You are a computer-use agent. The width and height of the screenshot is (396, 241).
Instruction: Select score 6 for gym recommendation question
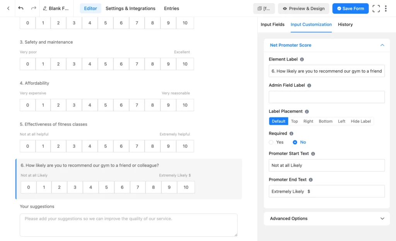click(122, 187)
